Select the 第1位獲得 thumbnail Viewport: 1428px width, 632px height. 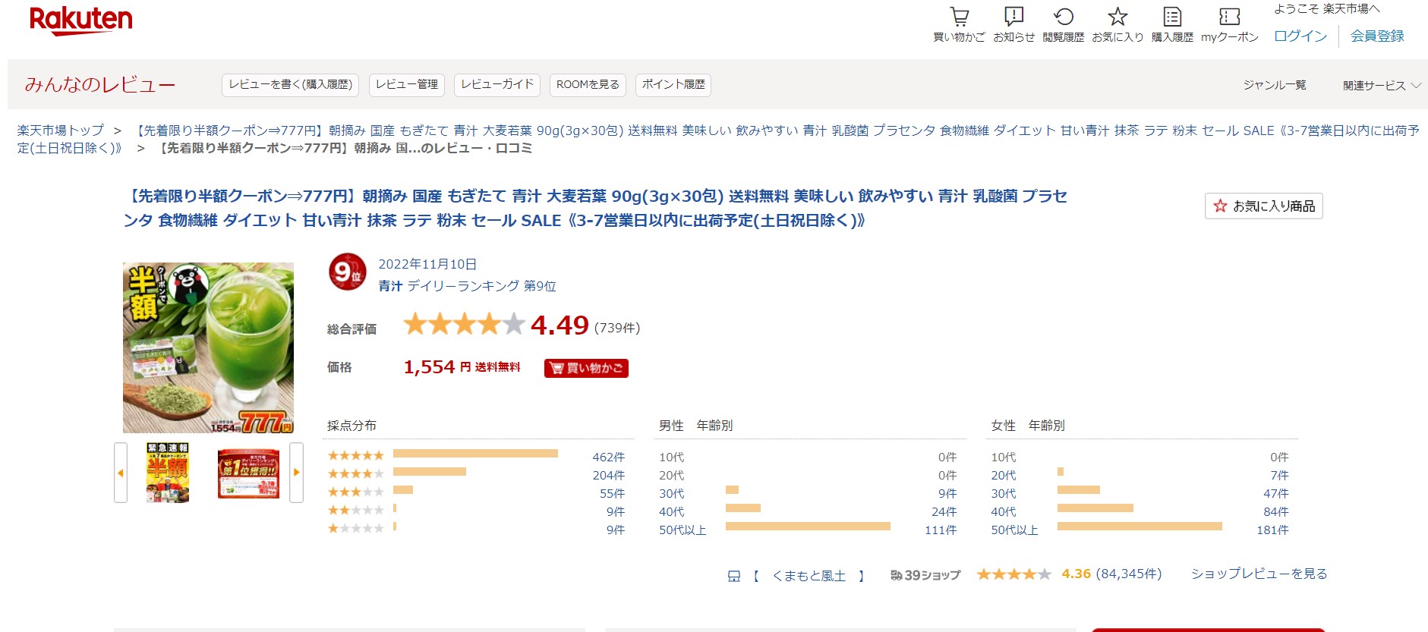[x=248, y=473]
